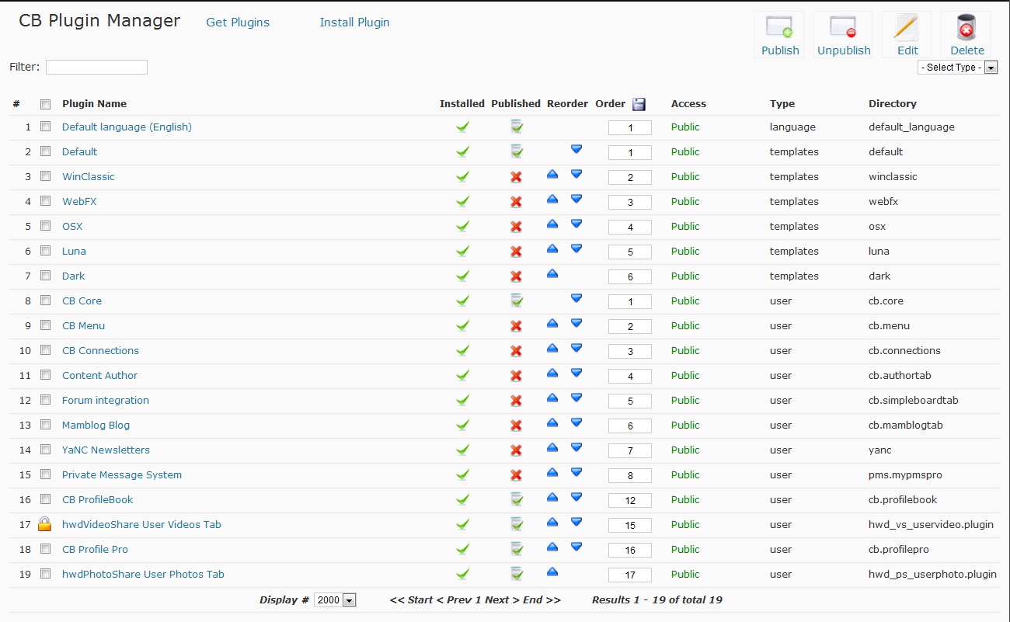Click the Edit pencil icon
This screenshot has width=1010, height=622.
tap(907, 27)
